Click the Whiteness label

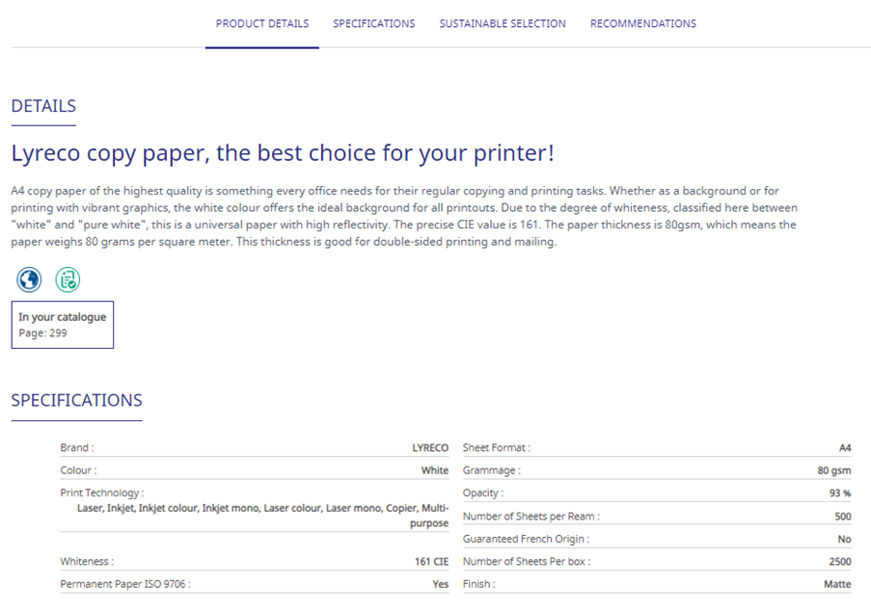pyautogui.click(x=87, y=561)
